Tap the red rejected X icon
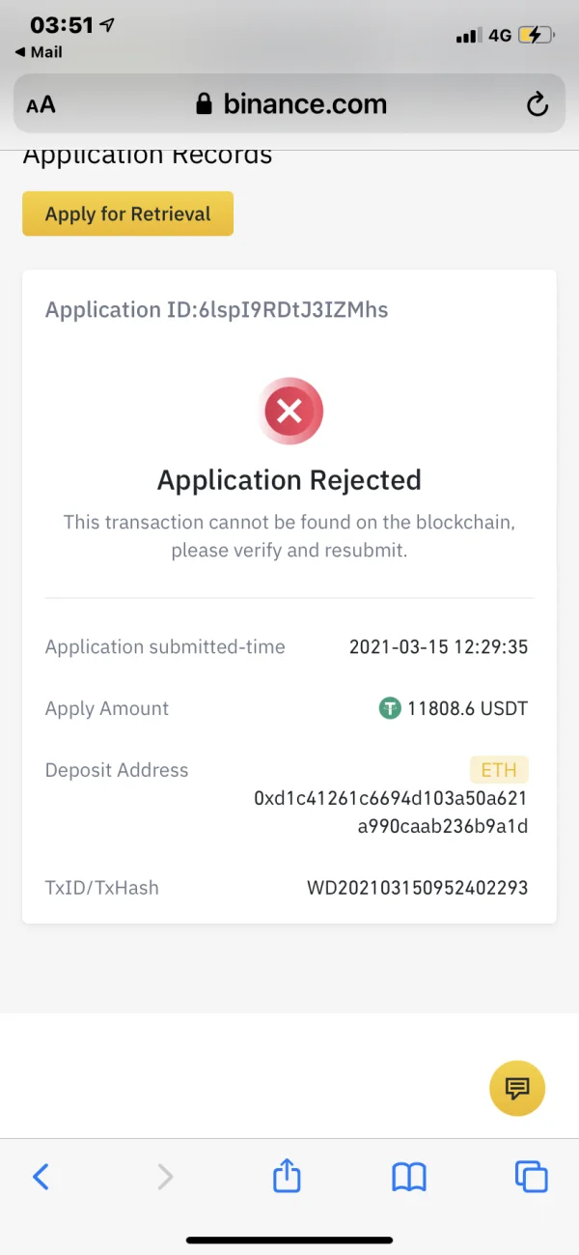Viewport: 579px width, 1255px height. (289, 413)
